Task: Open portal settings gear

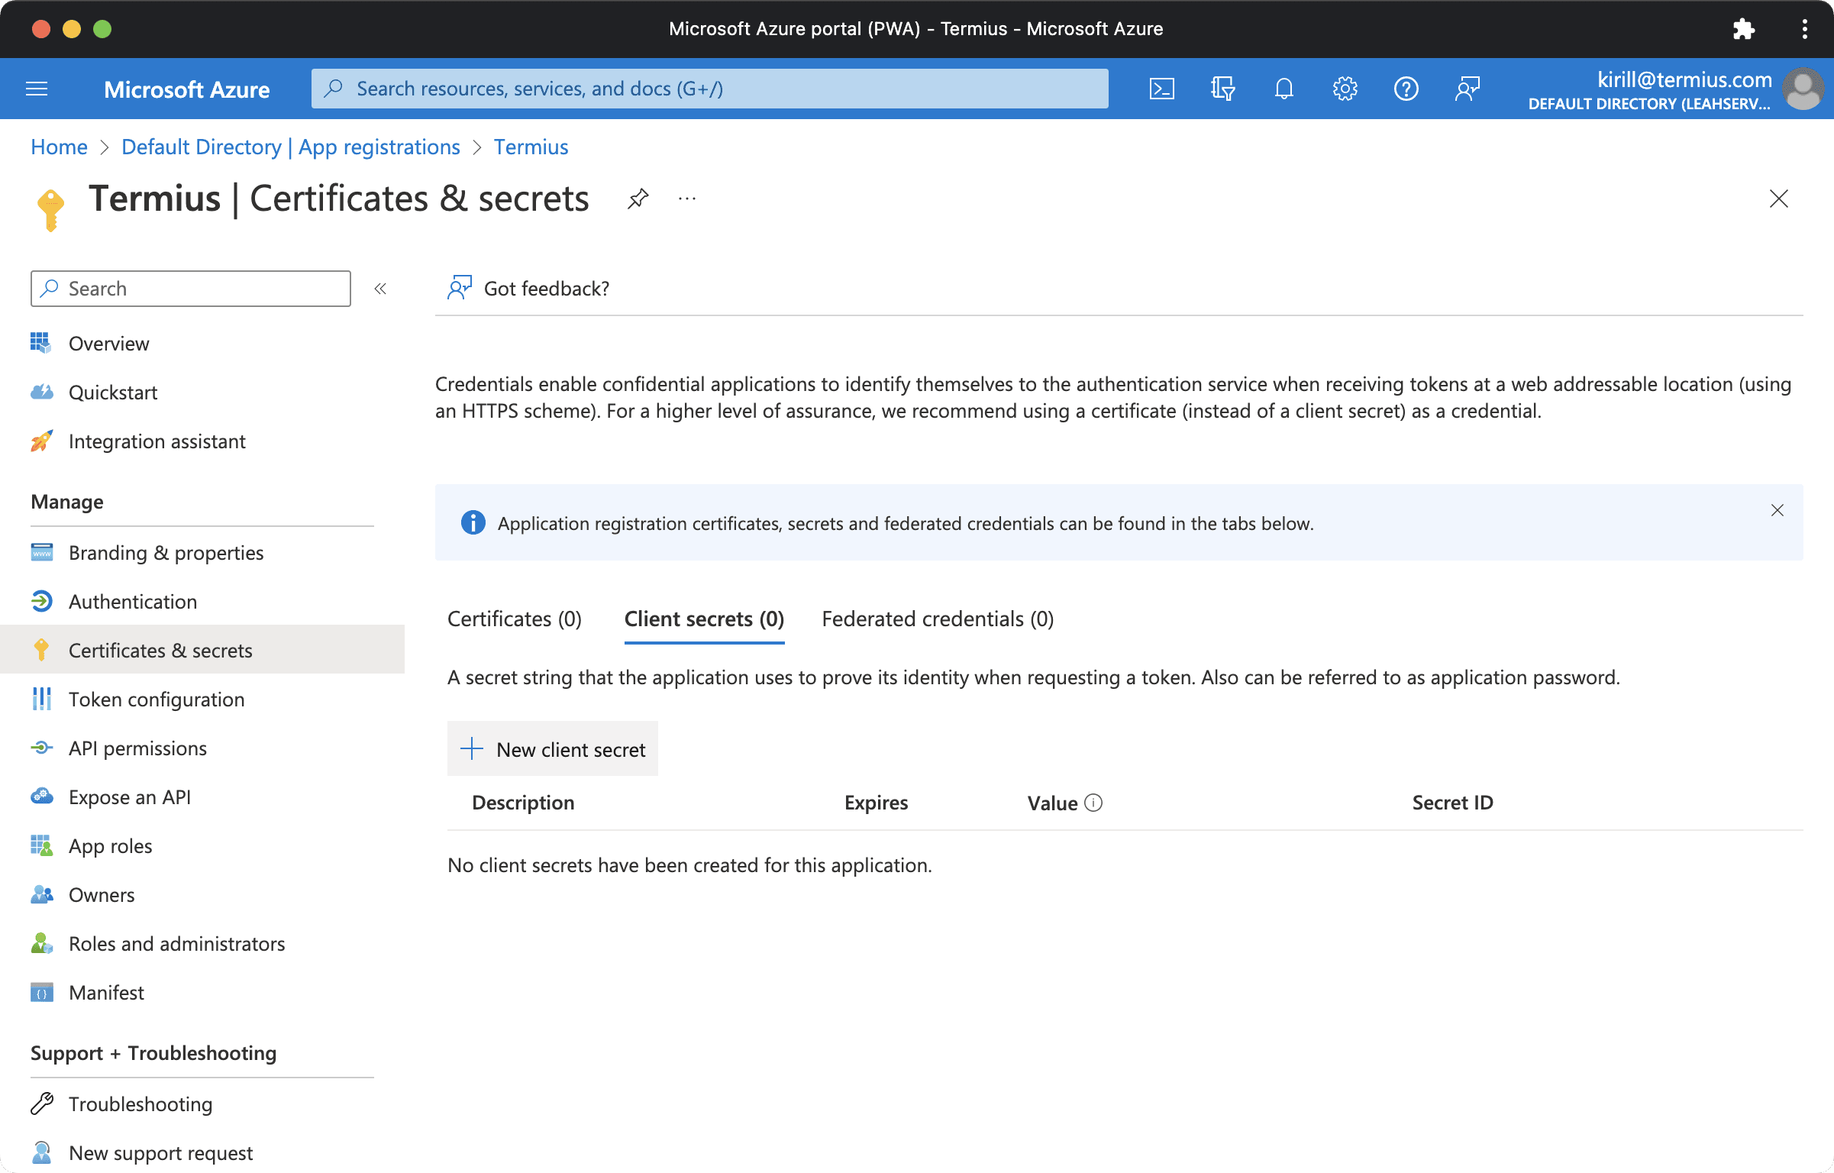Action: [1345, 89]
